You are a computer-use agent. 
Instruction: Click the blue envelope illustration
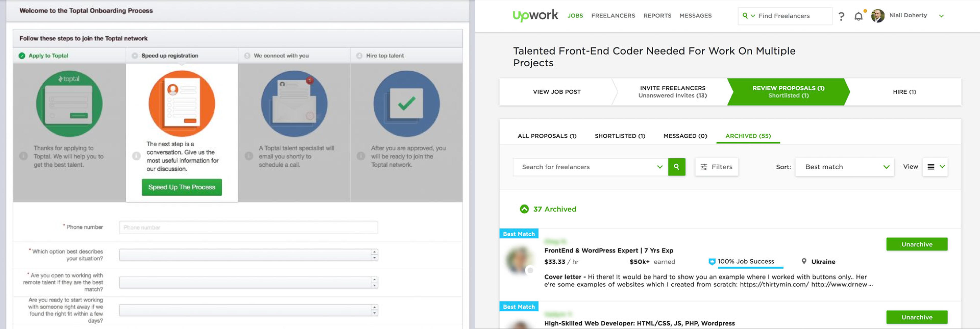(x=294, y=104)
